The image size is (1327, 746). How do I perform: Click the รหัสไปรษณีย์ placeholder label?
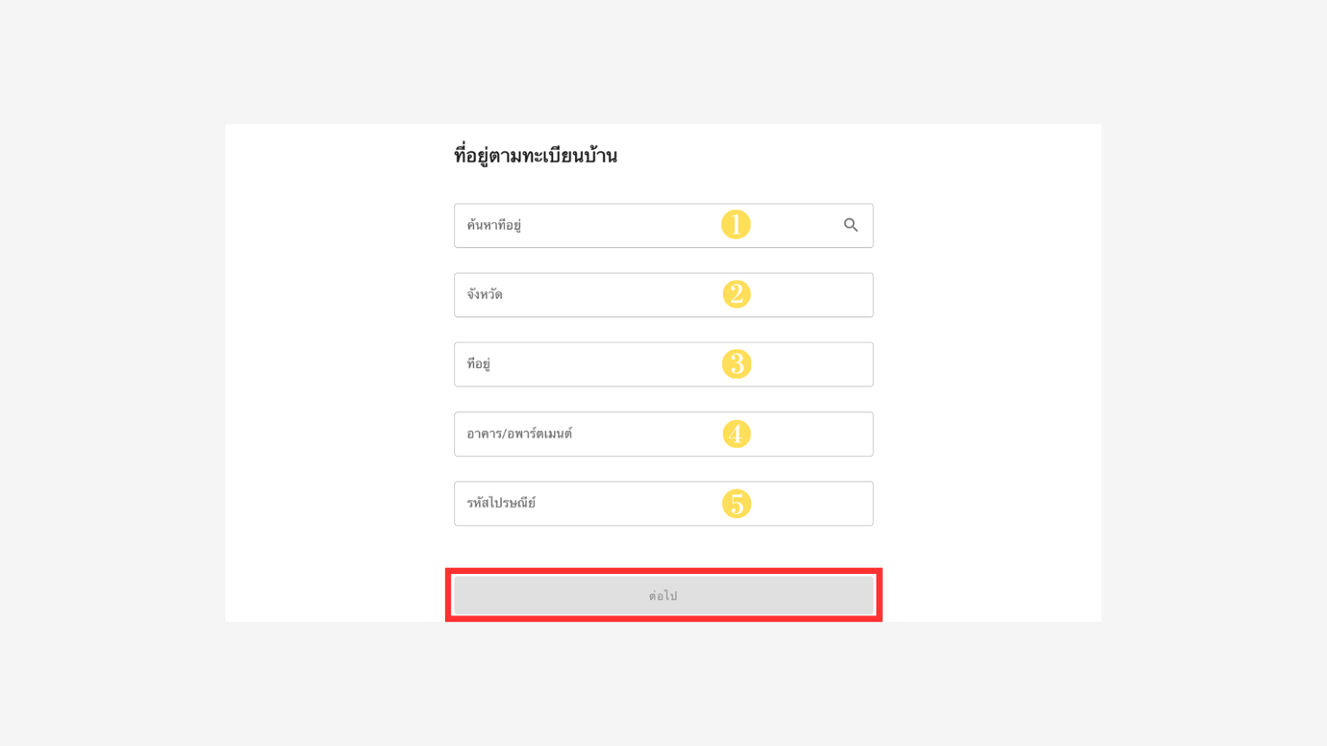501,503
